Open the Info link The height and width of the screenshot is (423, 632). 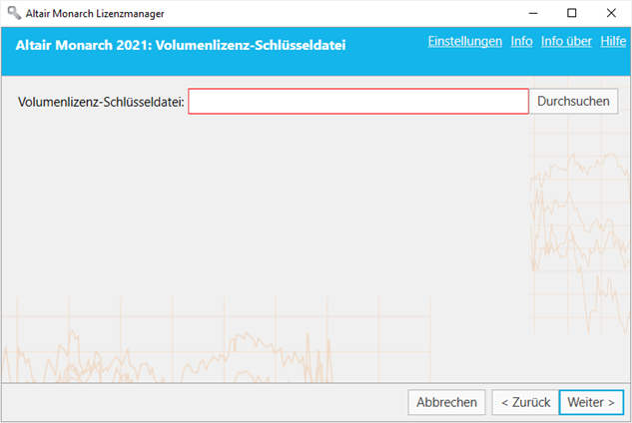pos(521,41)
